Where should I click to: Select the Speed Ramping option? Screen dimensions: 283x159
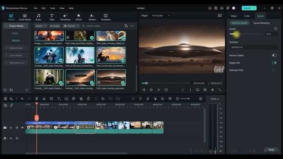(261, 23)
